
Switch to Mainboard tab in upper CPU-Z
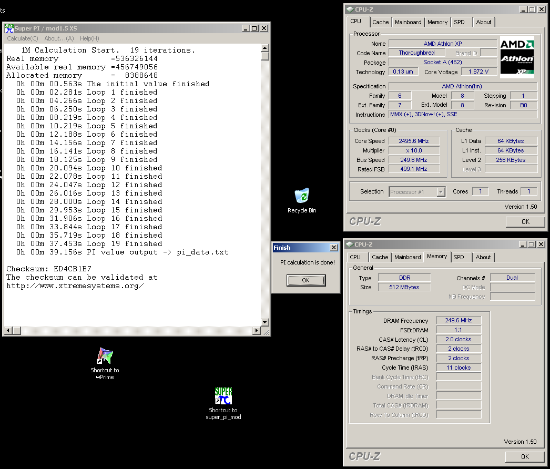[408, 22]
